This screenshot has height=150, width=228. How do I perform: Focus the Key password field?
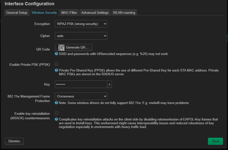click(81, 84)
